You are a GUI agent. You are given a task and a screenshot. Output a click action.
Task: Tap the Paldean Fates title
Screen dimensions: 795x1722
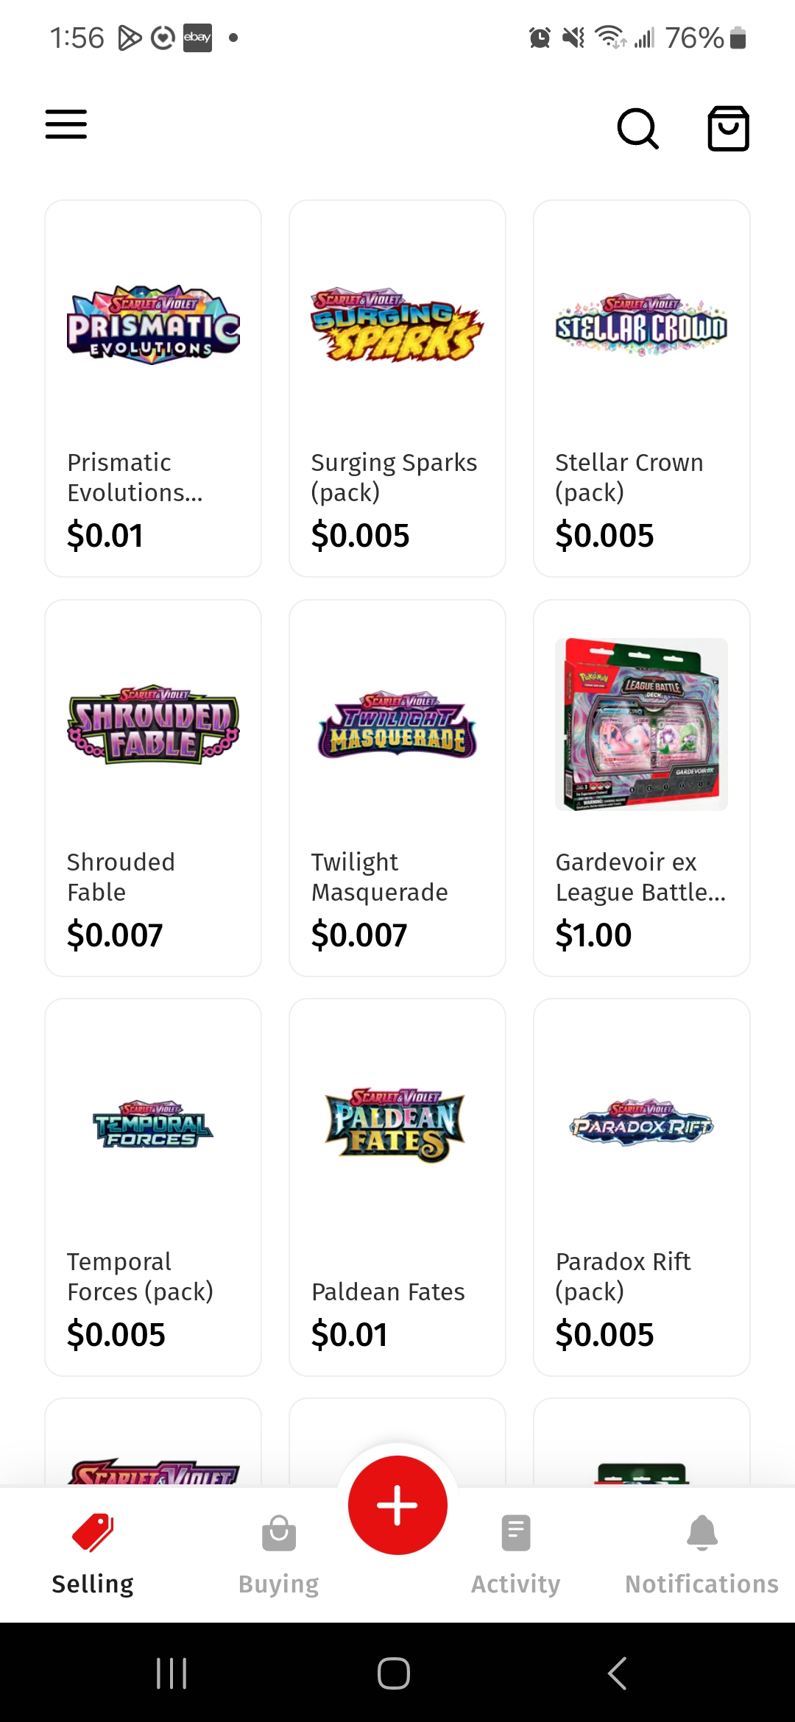coord(388,1291)
